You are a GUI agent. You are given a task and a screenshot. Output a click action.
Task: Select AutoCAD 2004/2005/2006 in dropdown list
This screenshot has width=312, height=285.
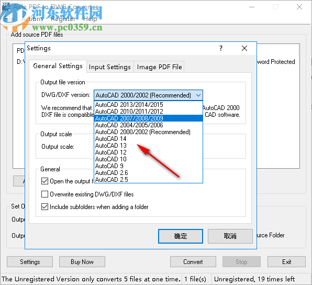148,125
